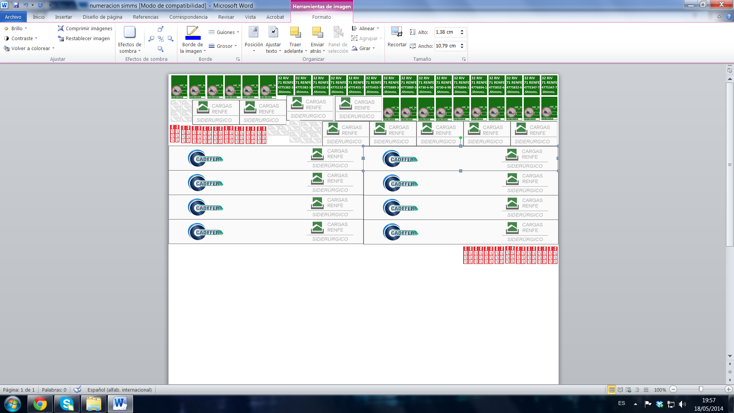Expand the Girar rotate dropdown
Screen dimensions: 734x413
click(364, 48)
